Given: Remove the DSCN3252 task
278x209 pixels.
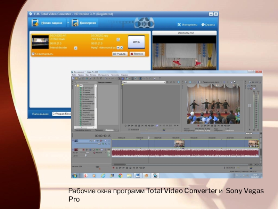Looking at the screenshot, I should coord(137,54).
